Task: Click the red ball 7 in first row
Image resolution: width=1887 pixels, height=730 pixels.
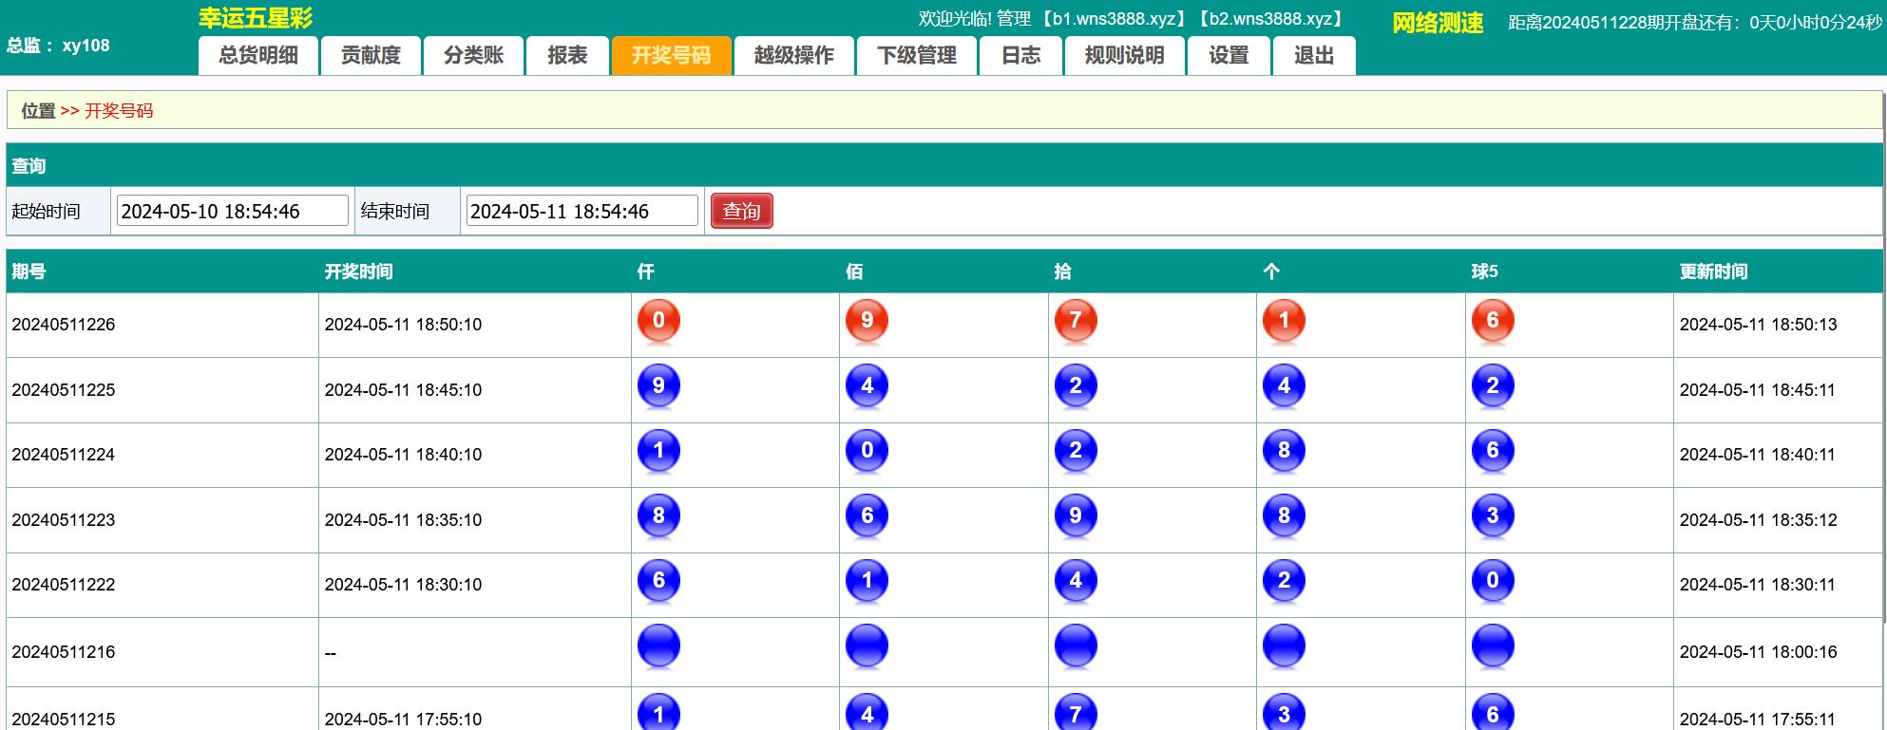Action: coord(1076,321)
